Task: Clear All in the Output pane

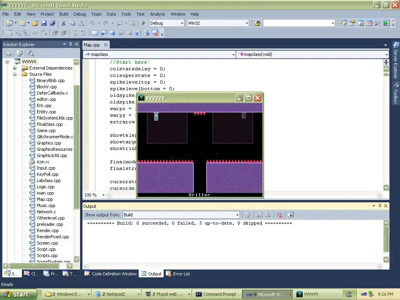Action: [x=280, y=215]
